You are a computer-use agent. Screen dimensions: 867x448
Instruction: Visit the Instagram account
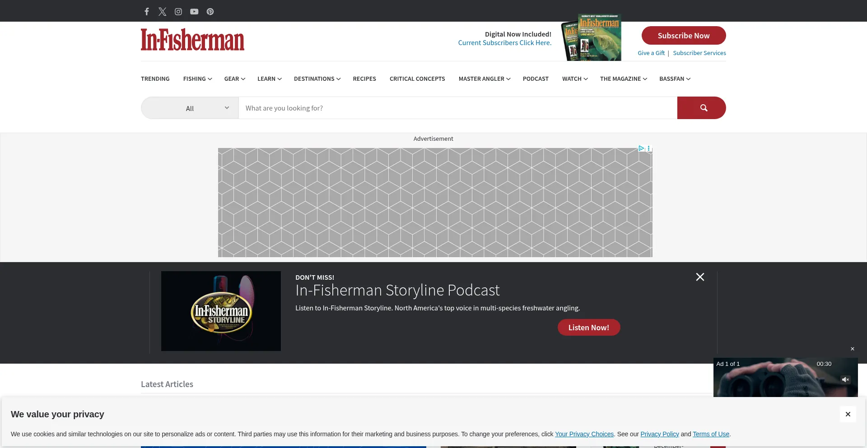point(178,11)
